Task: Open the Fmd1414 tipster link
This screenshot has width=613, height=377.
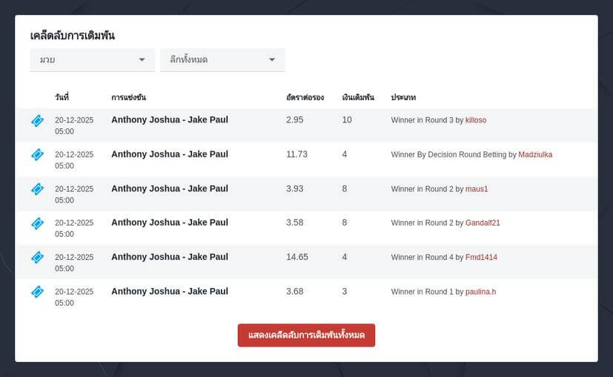Action: 481,258
